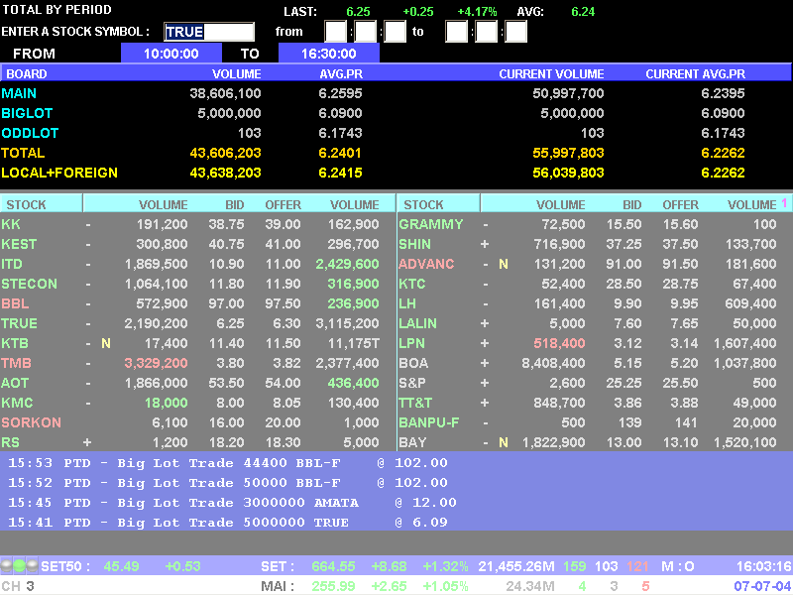The image size is (793, 595).
Task: Select the LOCAL+FOREIGN row label
Action: pyautogui.click(x=59, y=173)
